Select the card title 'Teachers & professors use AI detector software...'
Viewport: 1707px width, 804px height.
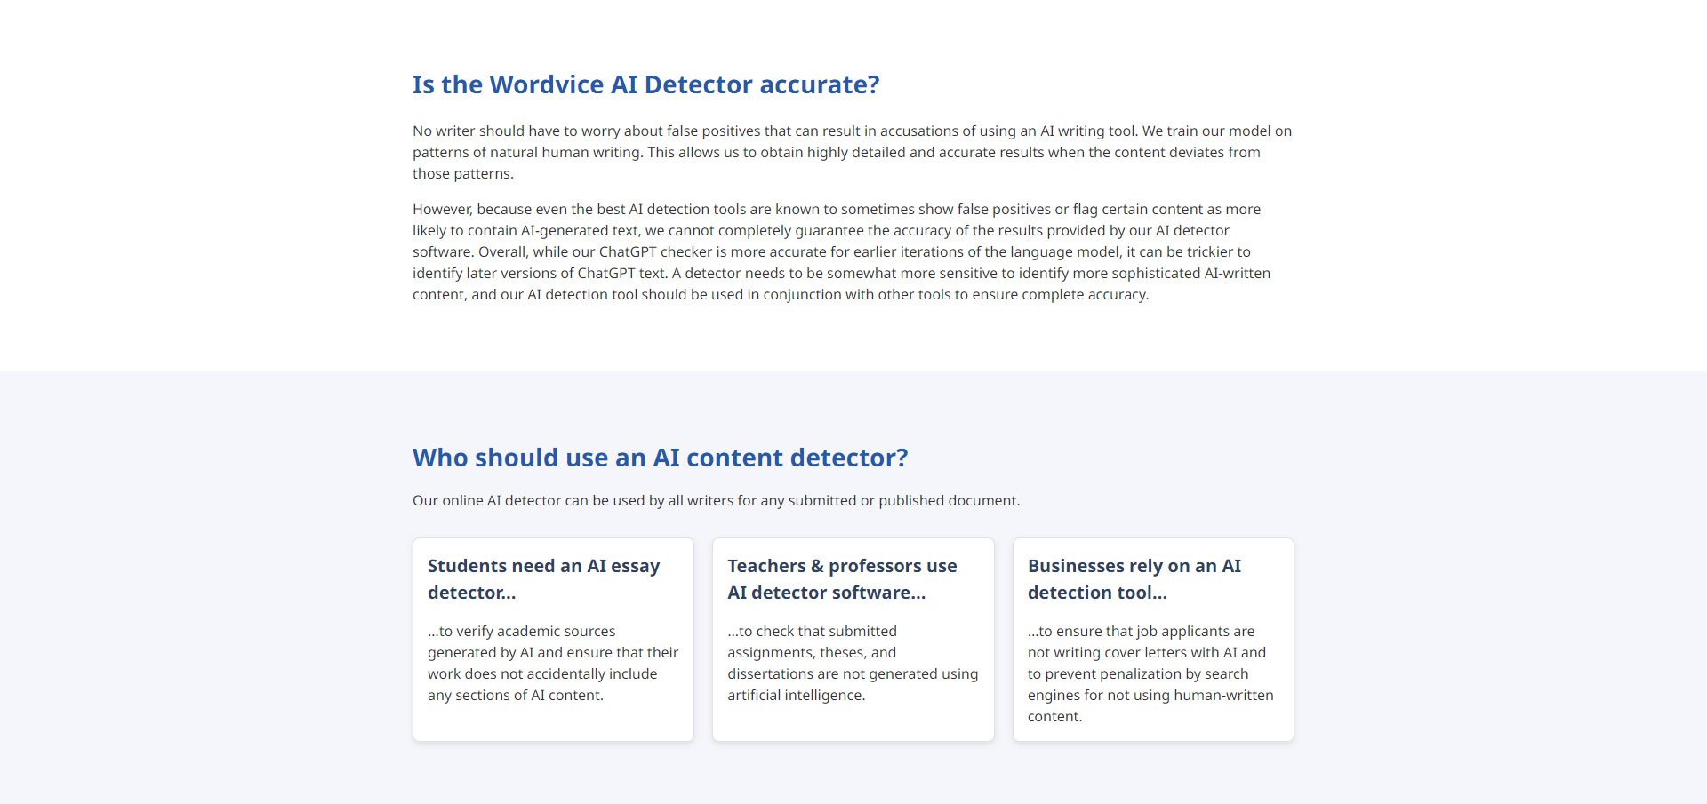842,579
